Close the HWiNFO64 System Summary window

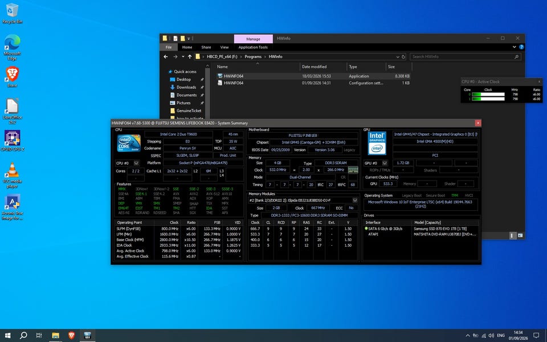477,123
